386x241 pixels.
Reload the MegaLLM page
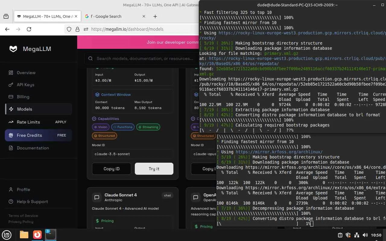pos(29,29)
